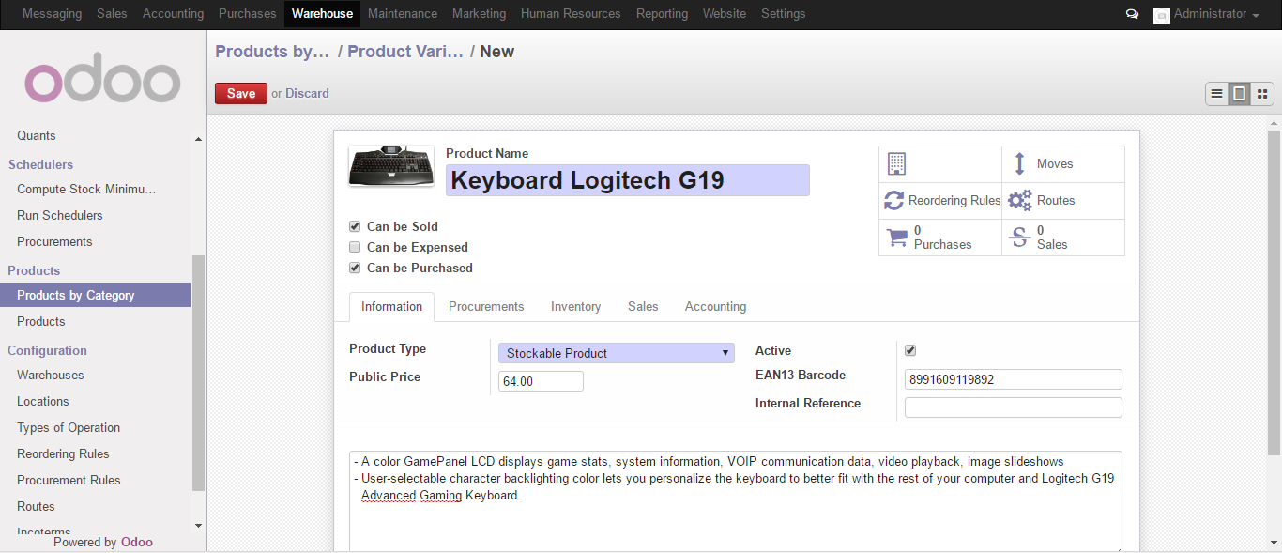Click the keyboard product image thumbnail
The height and width of the screenshot is (553, 1282).
tap(391, 167)
